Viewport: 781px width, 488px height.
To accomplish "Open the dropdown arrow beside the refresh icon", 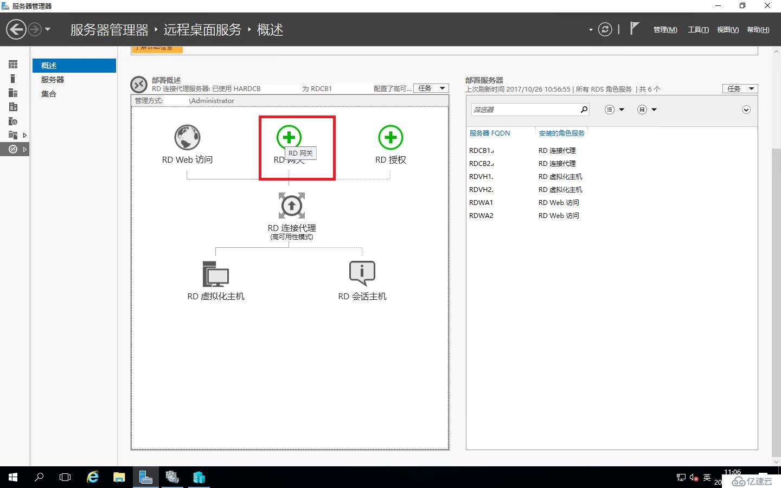I will 591,30.
